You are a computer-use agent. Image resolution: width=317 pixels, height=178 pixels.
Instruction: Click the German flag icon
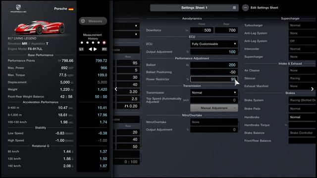click(x=71, y=9)
